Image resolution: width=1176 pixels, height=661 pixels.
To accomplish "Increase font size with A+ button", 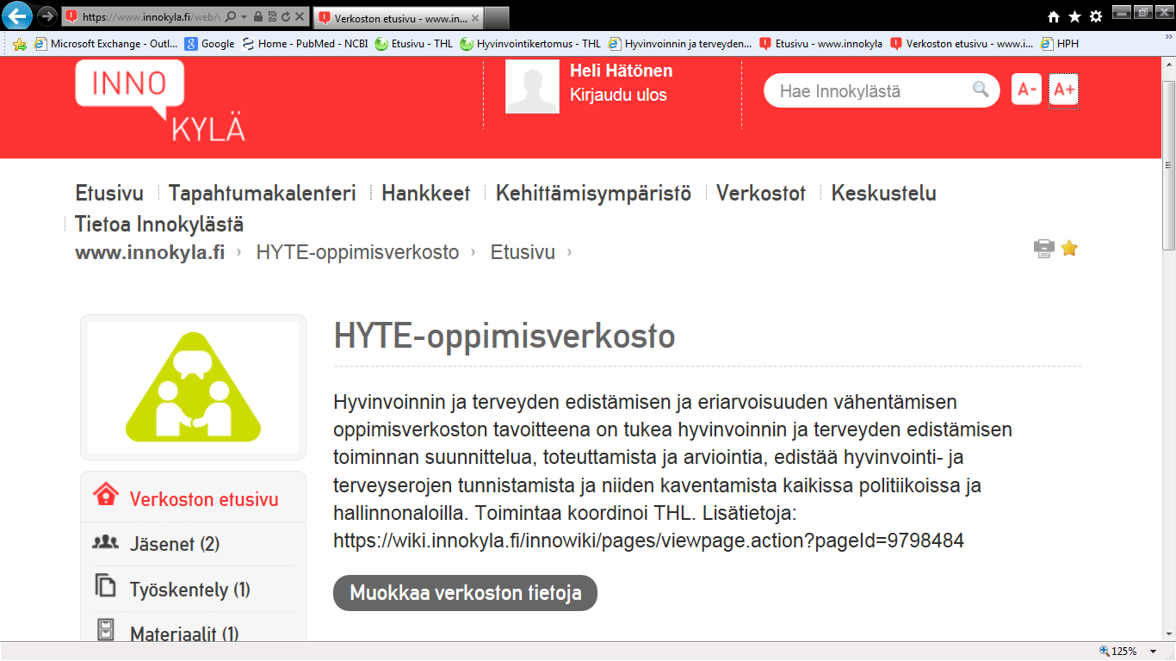I will coord(1063,90).
